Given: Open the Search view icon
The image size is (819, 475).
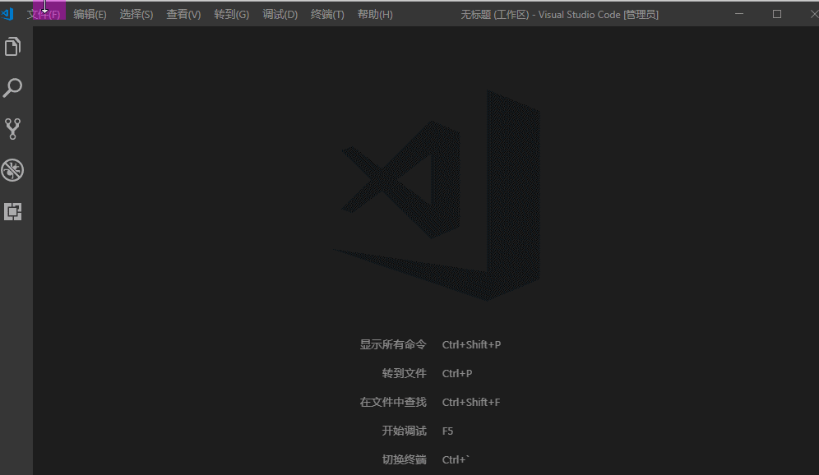Looking at the screenshot, I should tap(12, 88).
